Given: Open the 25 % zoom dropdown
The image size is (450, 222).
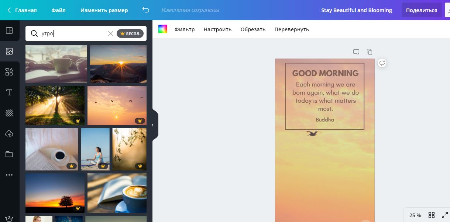Looking at the screenshot, I should coord(415,215).
